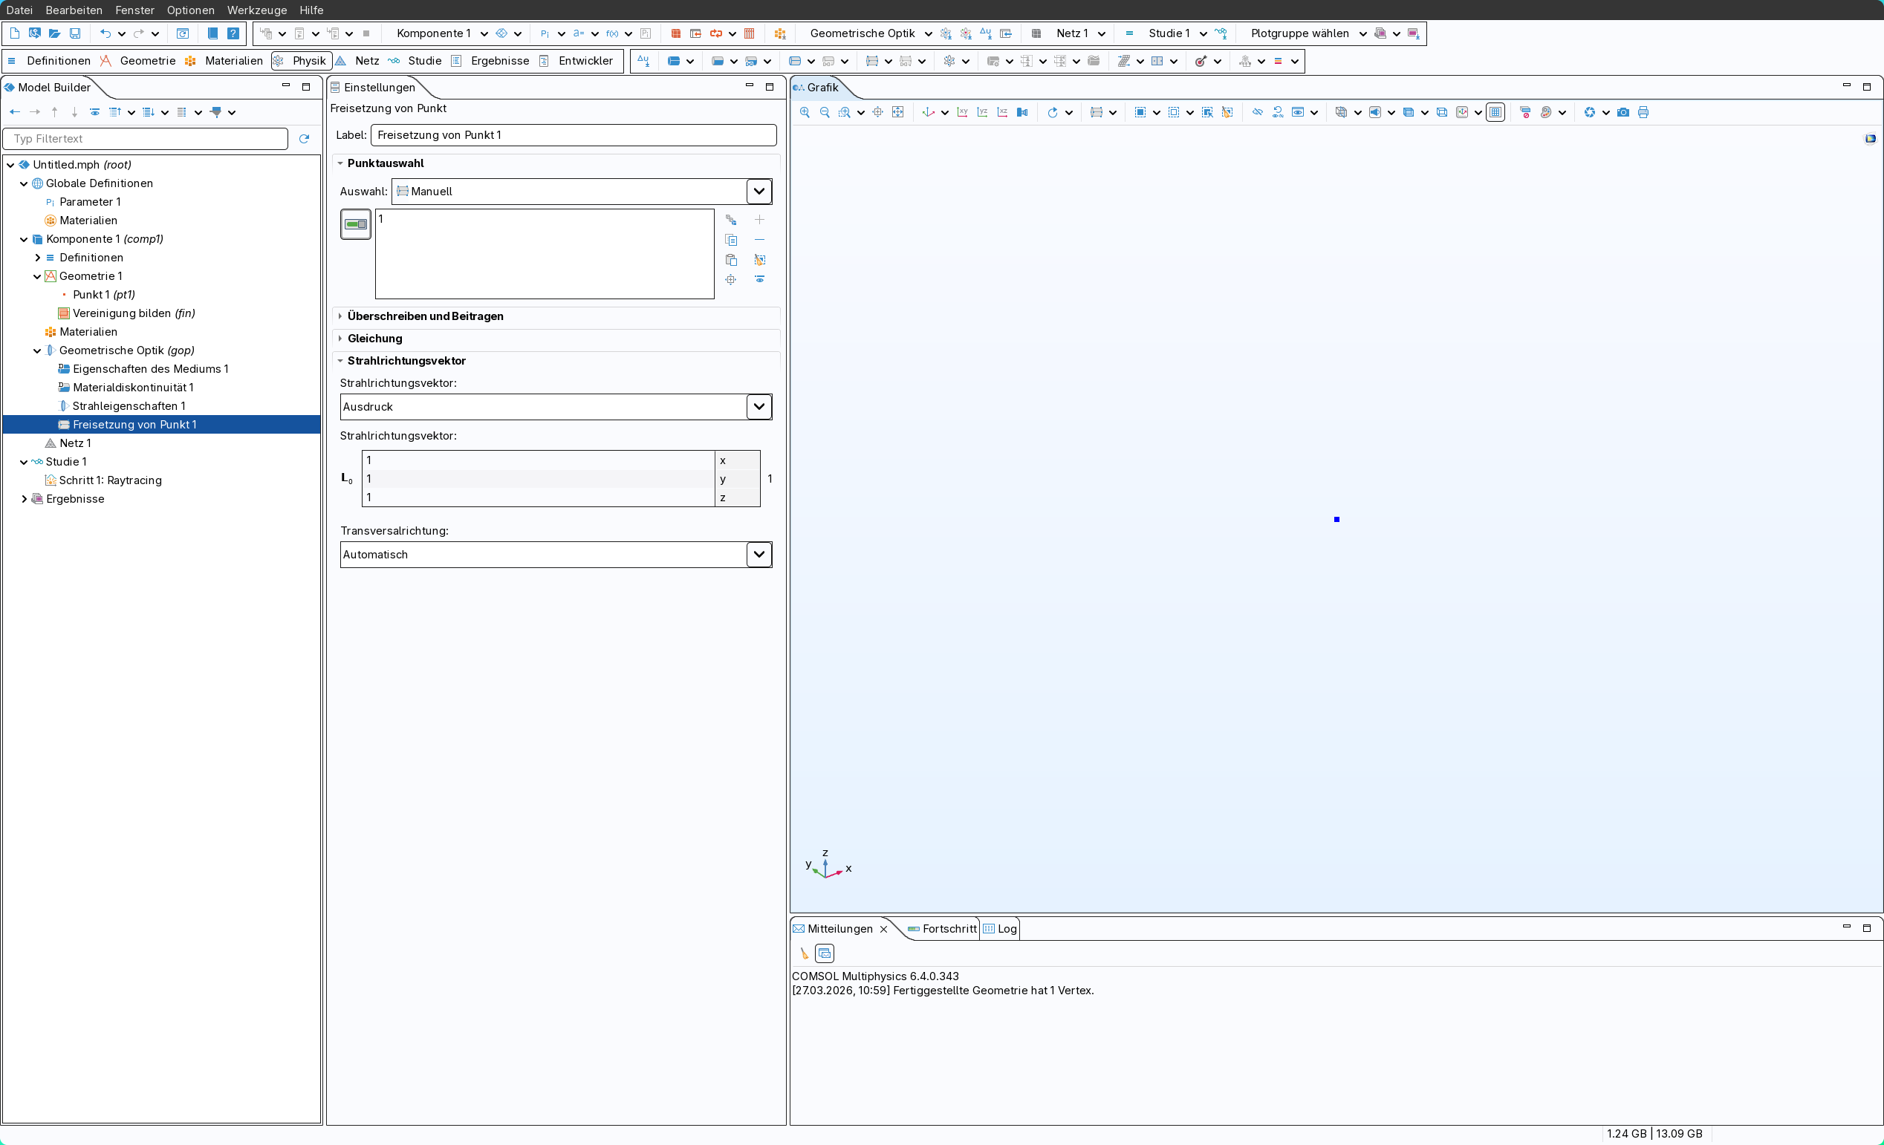Open the Auswahl Manuell dropdown
The height and width of the screenshot is (1145, 1884).
[759, 191]
